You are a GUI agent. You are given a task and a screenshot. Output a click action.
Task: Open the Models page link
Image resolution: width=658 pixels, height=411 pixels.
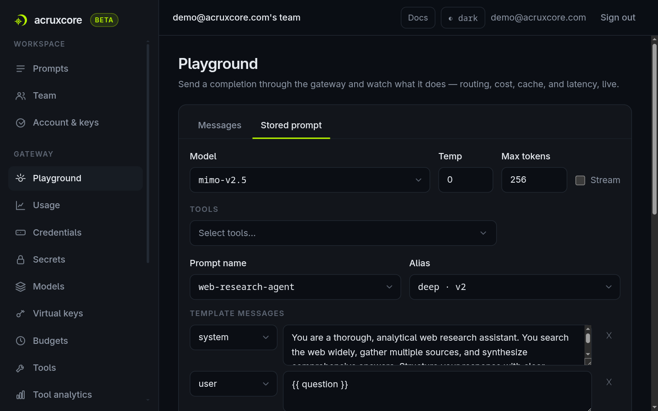[75, 287]
